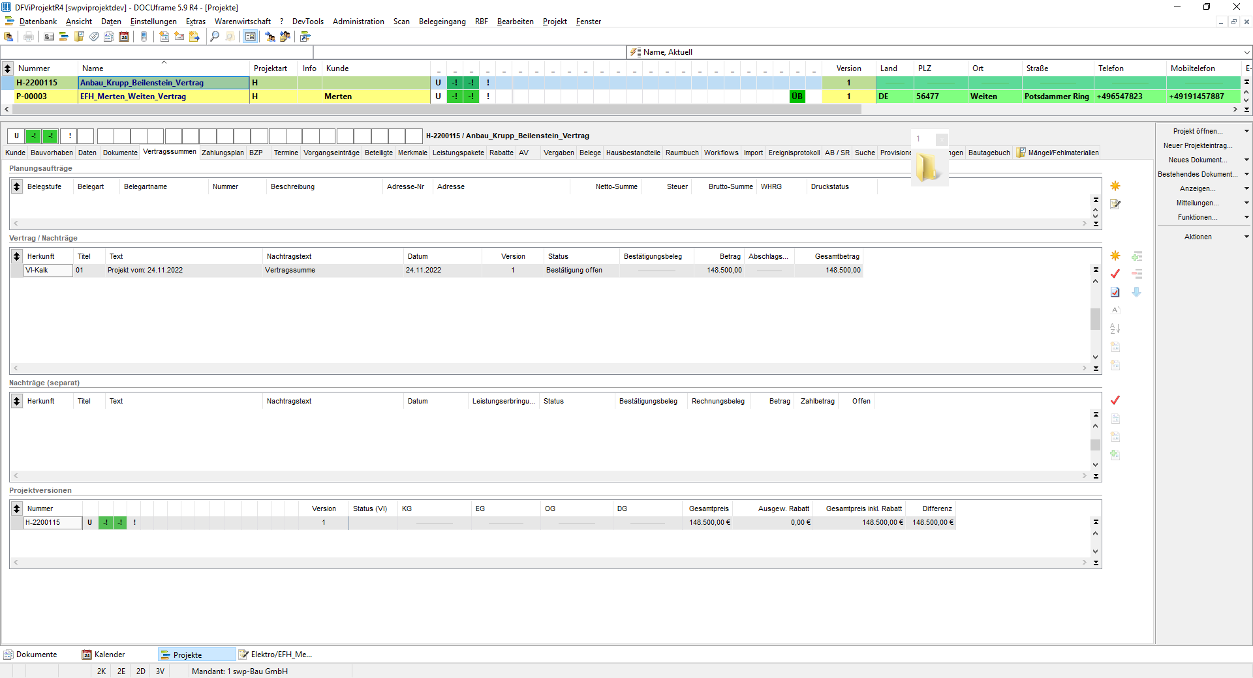Click the magnifying glass search icon
The height and width of the screenshot is (678, 1253).
[x=215, y=37]
